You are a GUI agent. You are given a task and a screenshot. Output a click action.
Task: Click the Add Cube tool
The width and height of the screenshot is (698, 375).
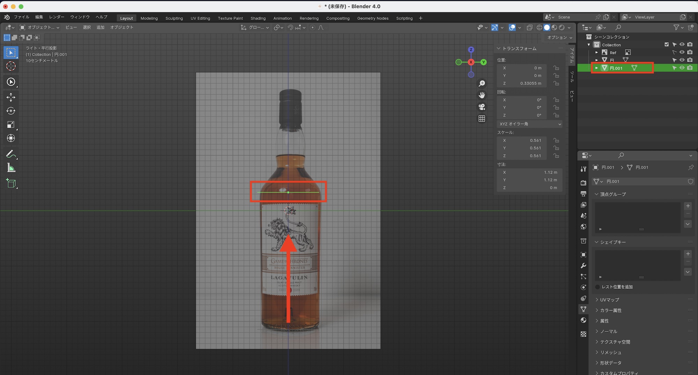pos(11,183)
